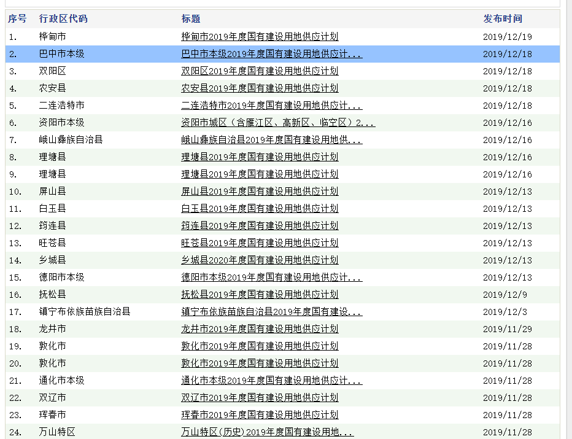Select the 珲春市 region cell
Viewport: 572px width, 439px height.
[x=53, y=415]
